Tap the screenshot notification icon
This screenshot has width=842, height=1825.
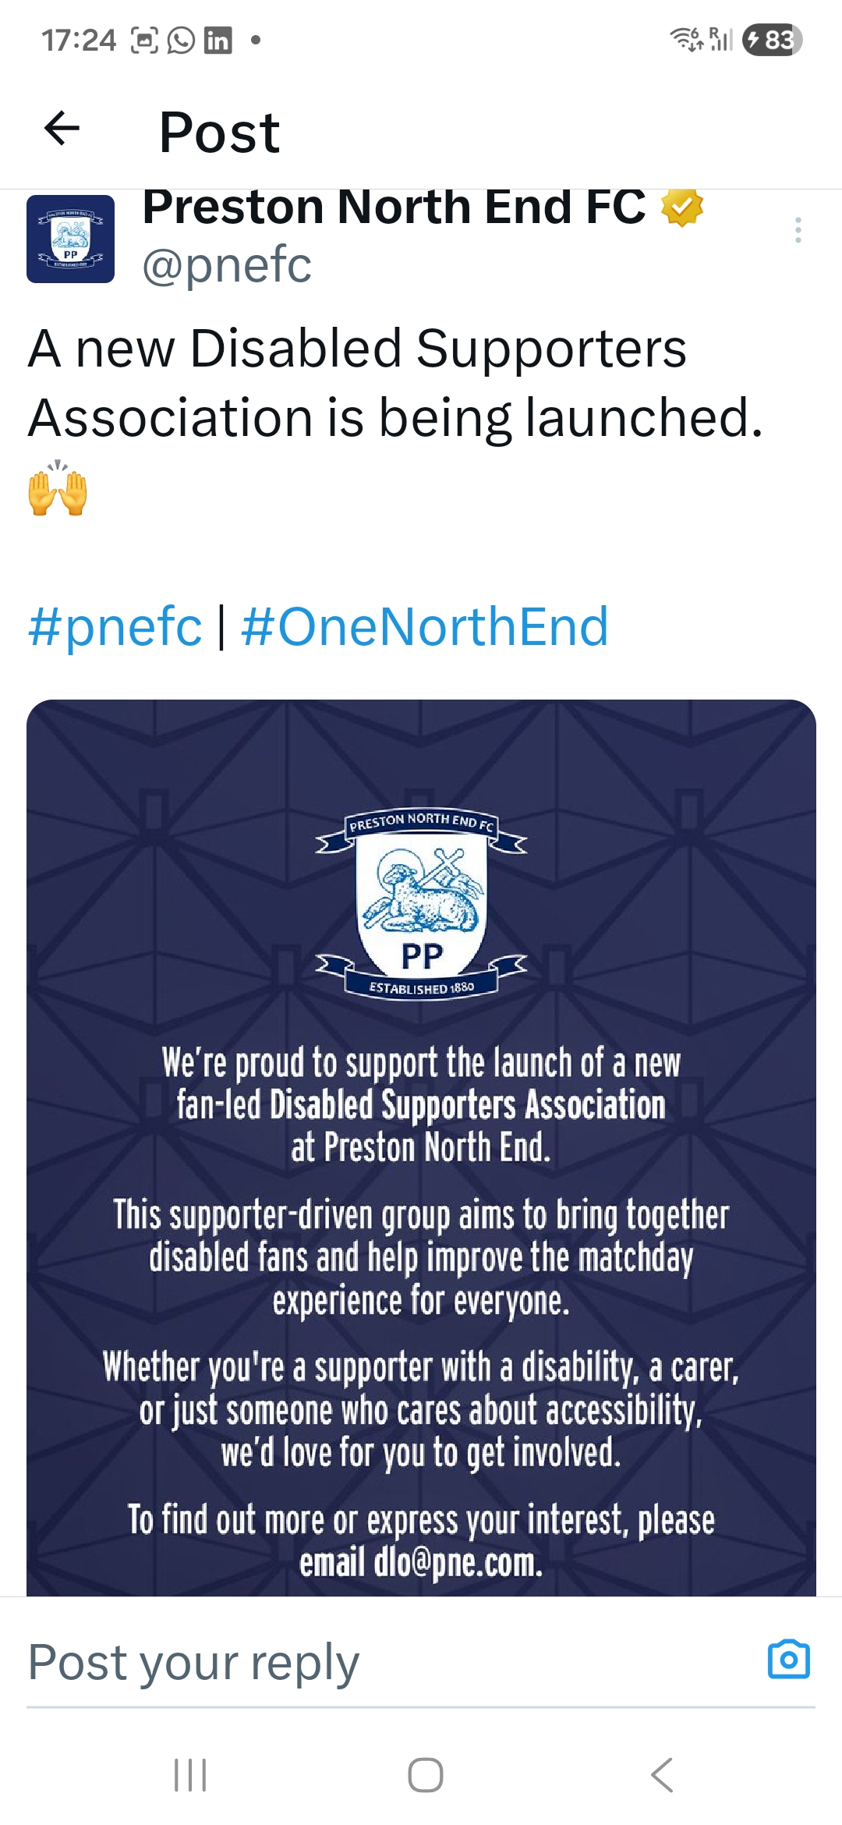pyautogui.click(x=144, y=40)
